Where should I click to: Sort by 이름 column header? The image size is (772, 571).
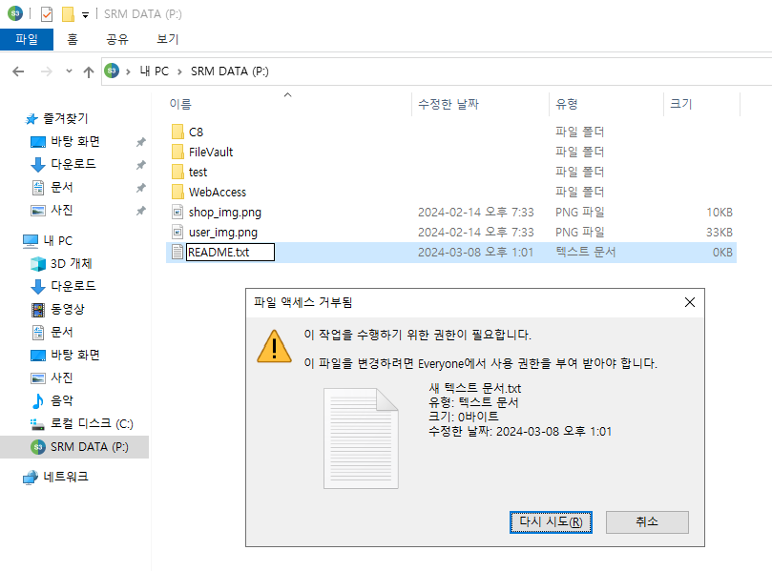pyautogui.click(x=180, y=104)
